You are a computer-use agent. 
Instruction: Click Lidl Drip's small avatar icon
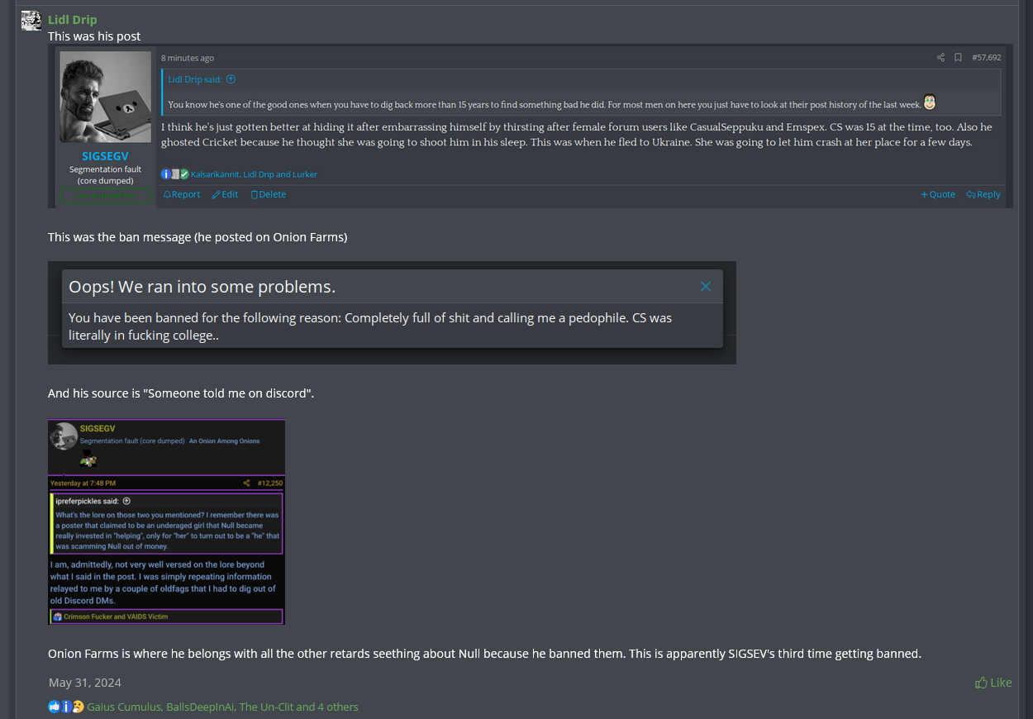pyautogui.click(x=31, y=21)
